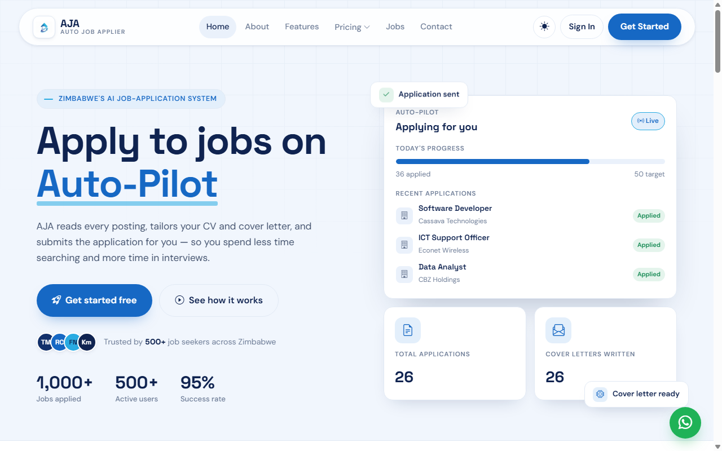Image resolution: width=722 pixels, height=451 pixels.
Task: Click the Zimbabwe's AI Job-Application System tag
Action: point(131,99)
